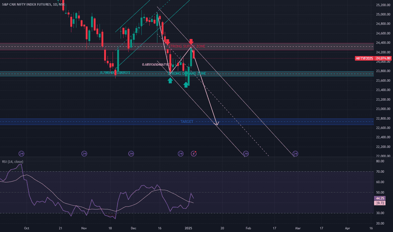
Task: Click the 30.00 RSI axis label
Action: coord(380,213)
